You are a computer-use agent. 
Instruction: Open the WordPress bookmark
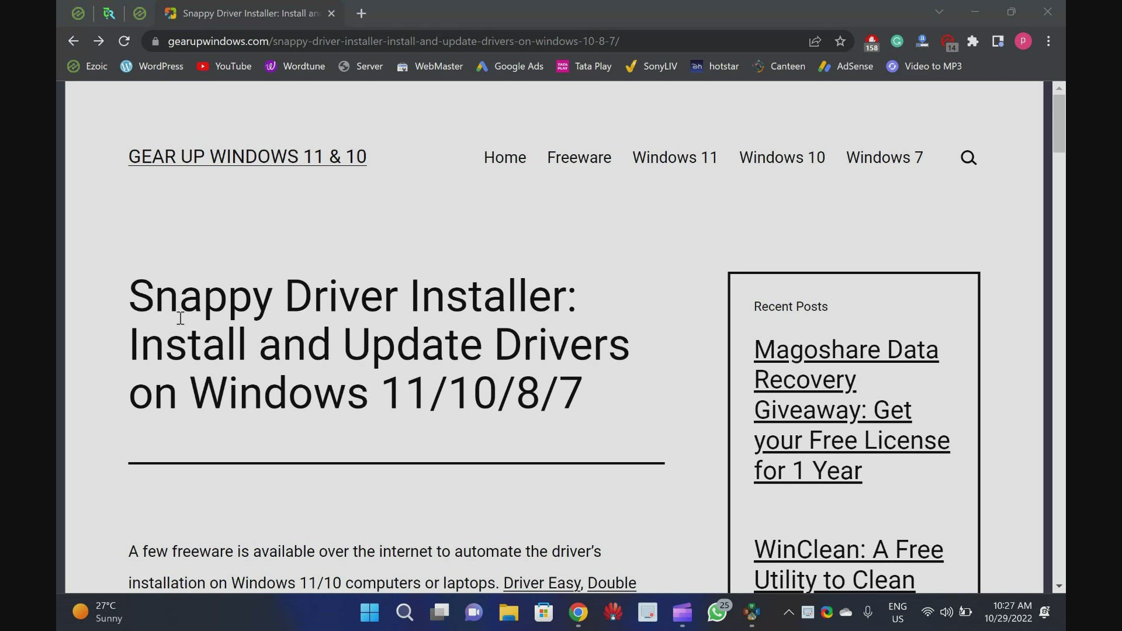152,67
